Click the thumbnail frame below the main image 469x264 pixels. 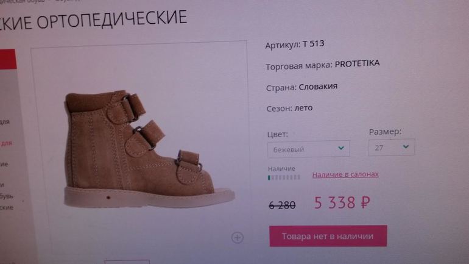pos(127,262)
